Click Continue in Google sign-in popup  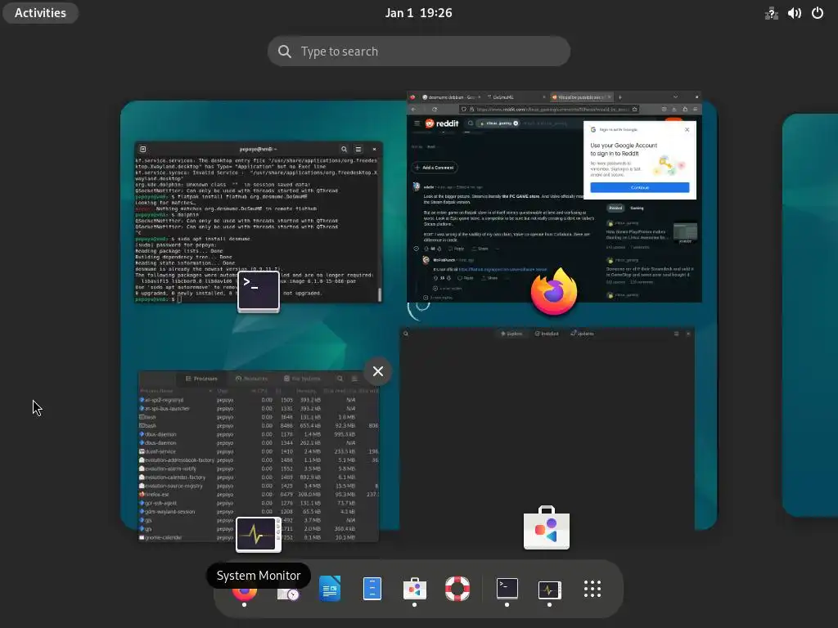640,187
